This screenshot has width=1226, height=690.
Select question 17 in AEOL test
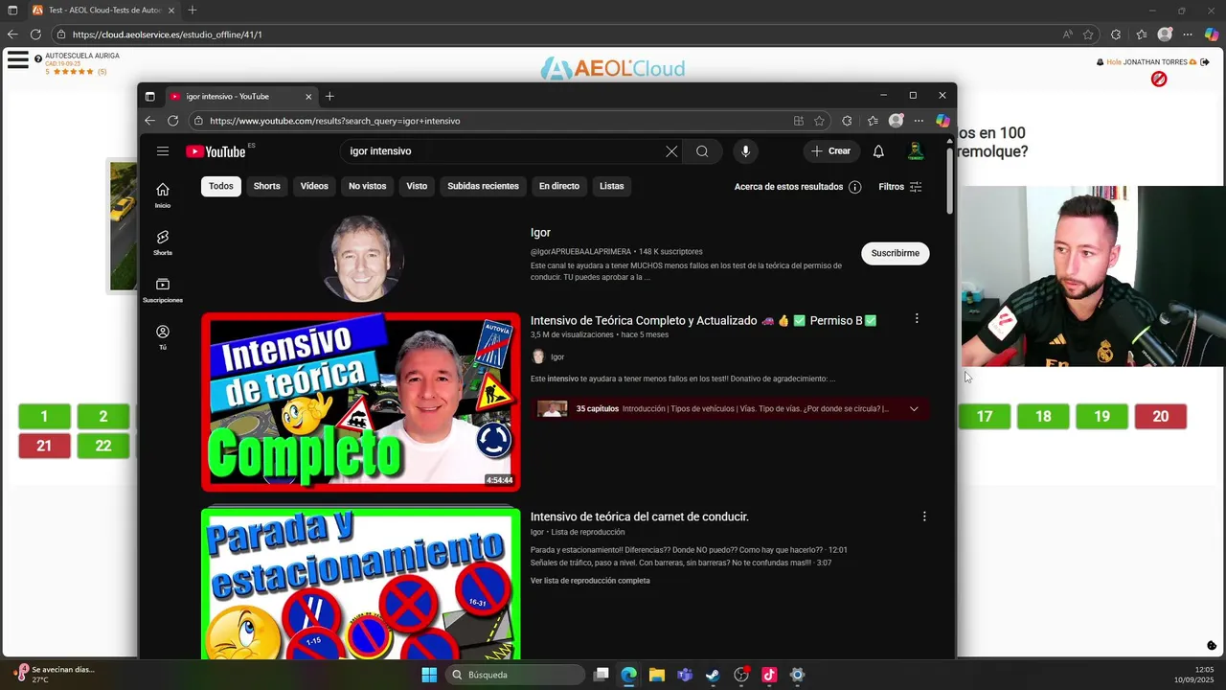point(985,416)
